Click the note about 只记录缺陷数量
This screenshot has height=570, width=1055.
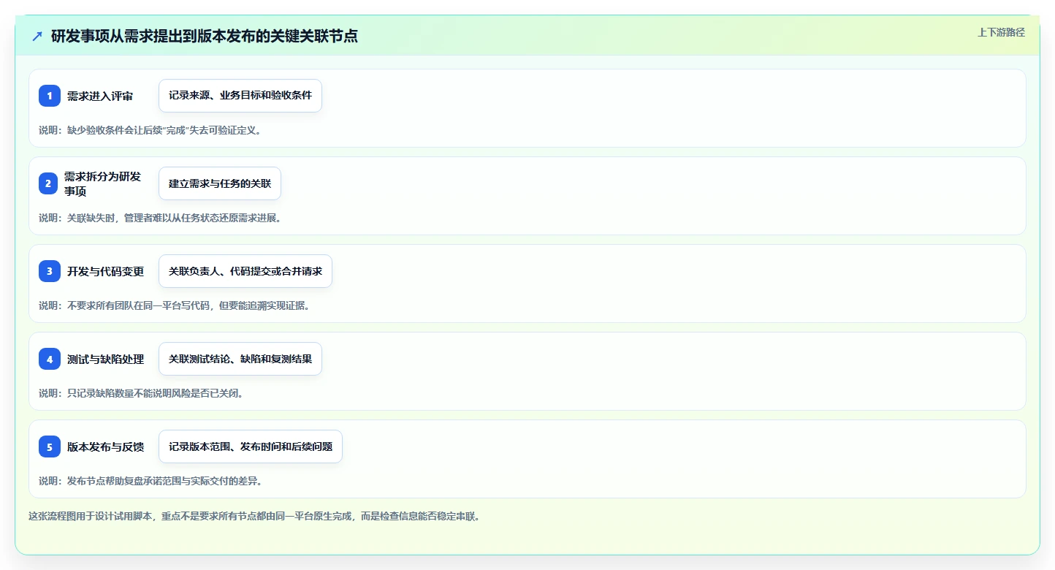tap(141, 393)
